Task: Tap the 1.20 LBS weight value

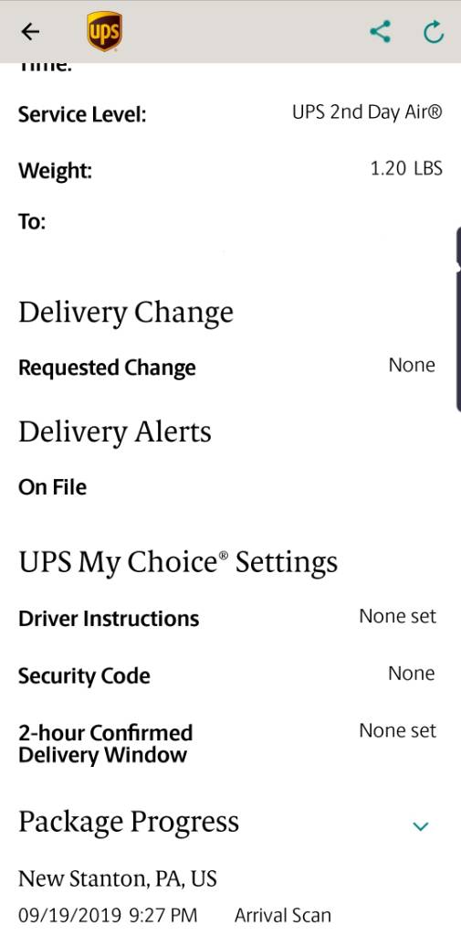Action: [407, 169]
